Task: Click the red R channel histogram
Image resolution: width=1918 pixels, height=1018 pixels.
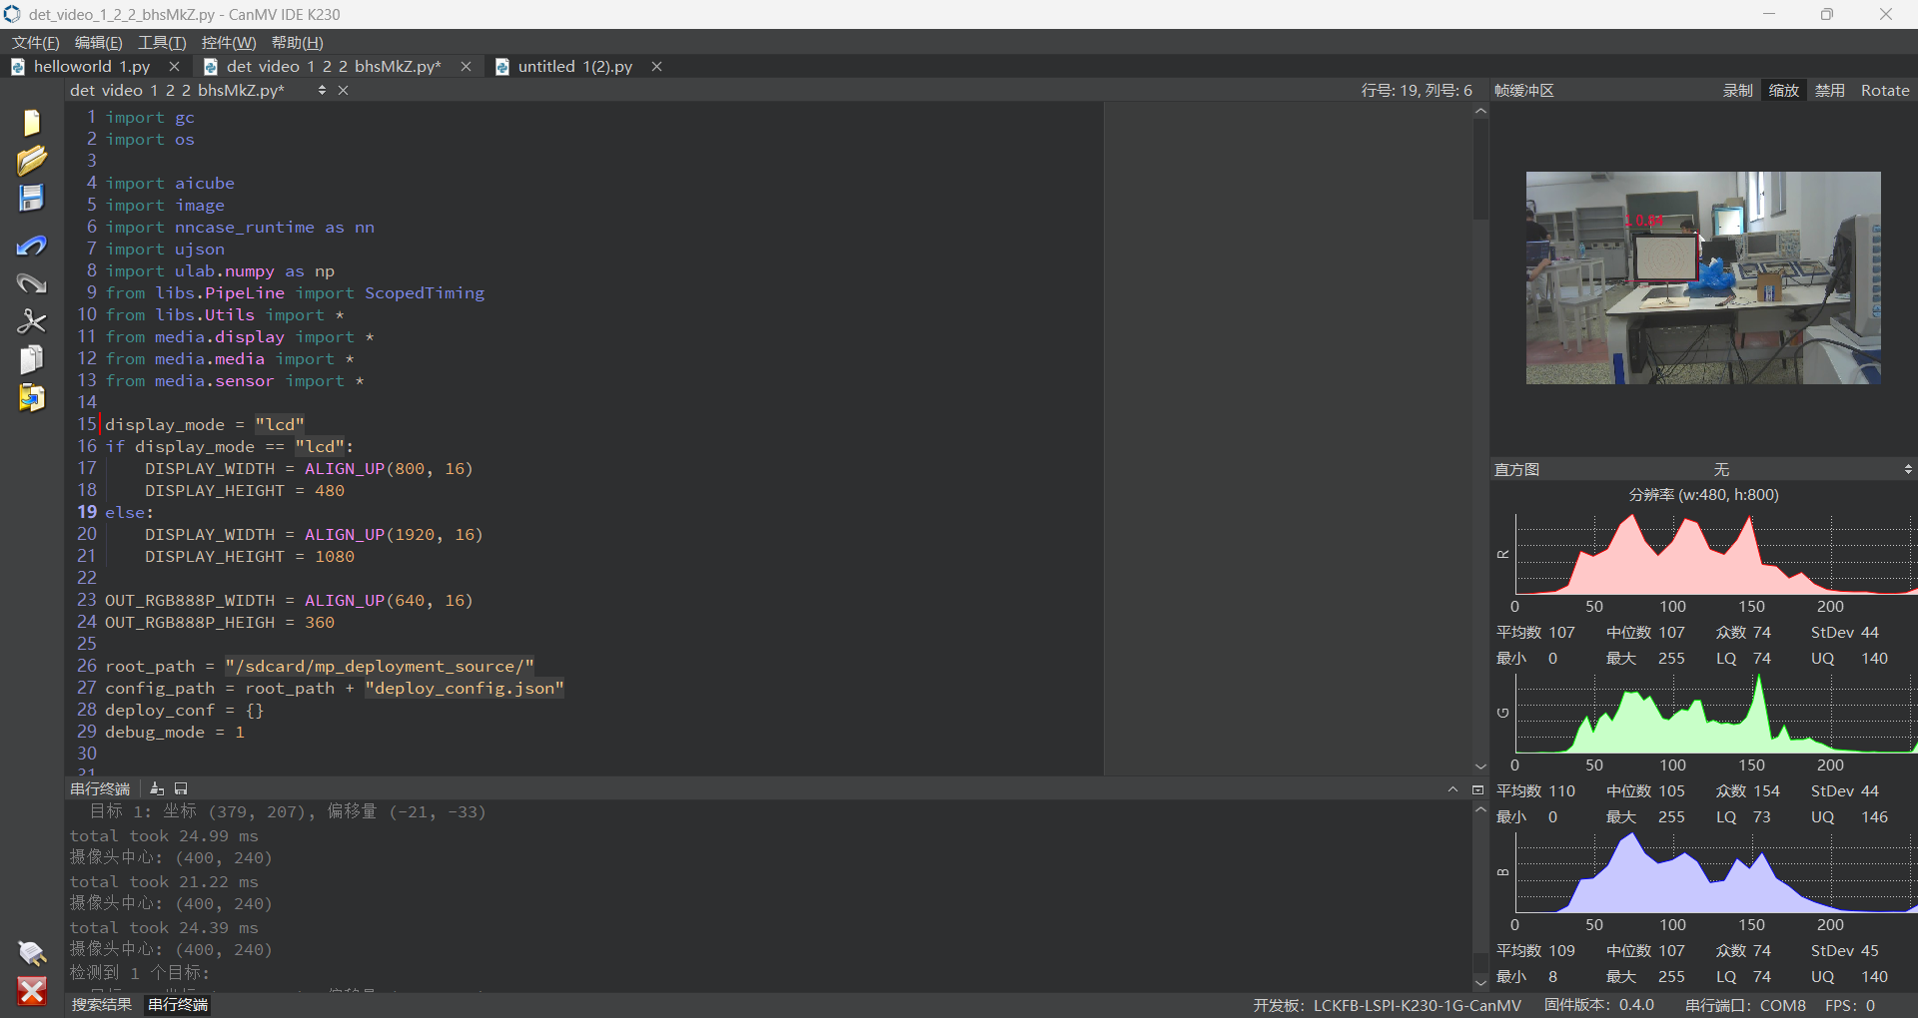Action: [1715, 554]
